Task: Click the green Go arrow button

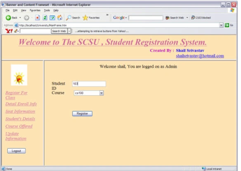Action: (227, 25)
